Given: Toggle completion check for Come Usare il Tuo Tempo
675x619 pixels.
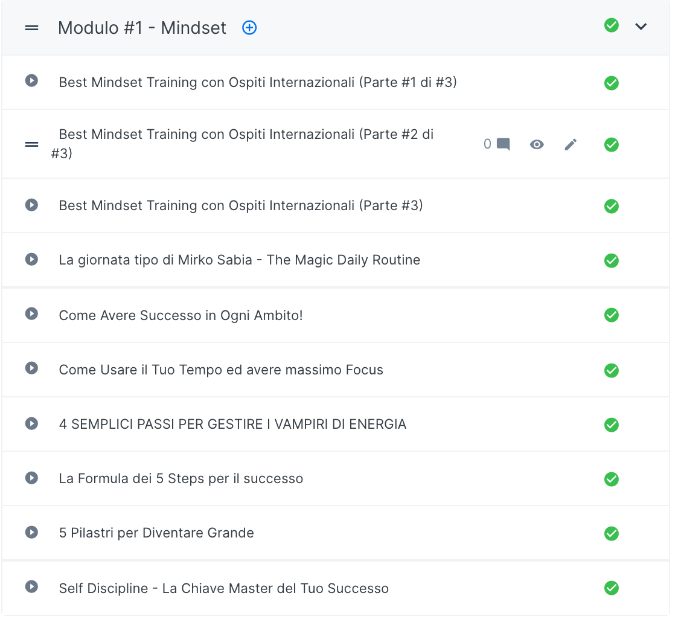Looking at the screenshot, I should point(612,370).
